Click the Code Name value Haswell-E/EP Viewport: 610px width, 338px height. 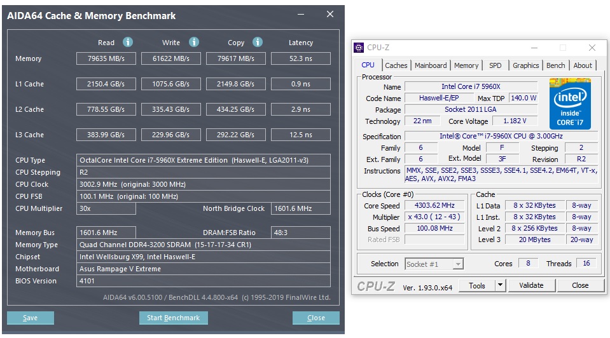(439, 98)
